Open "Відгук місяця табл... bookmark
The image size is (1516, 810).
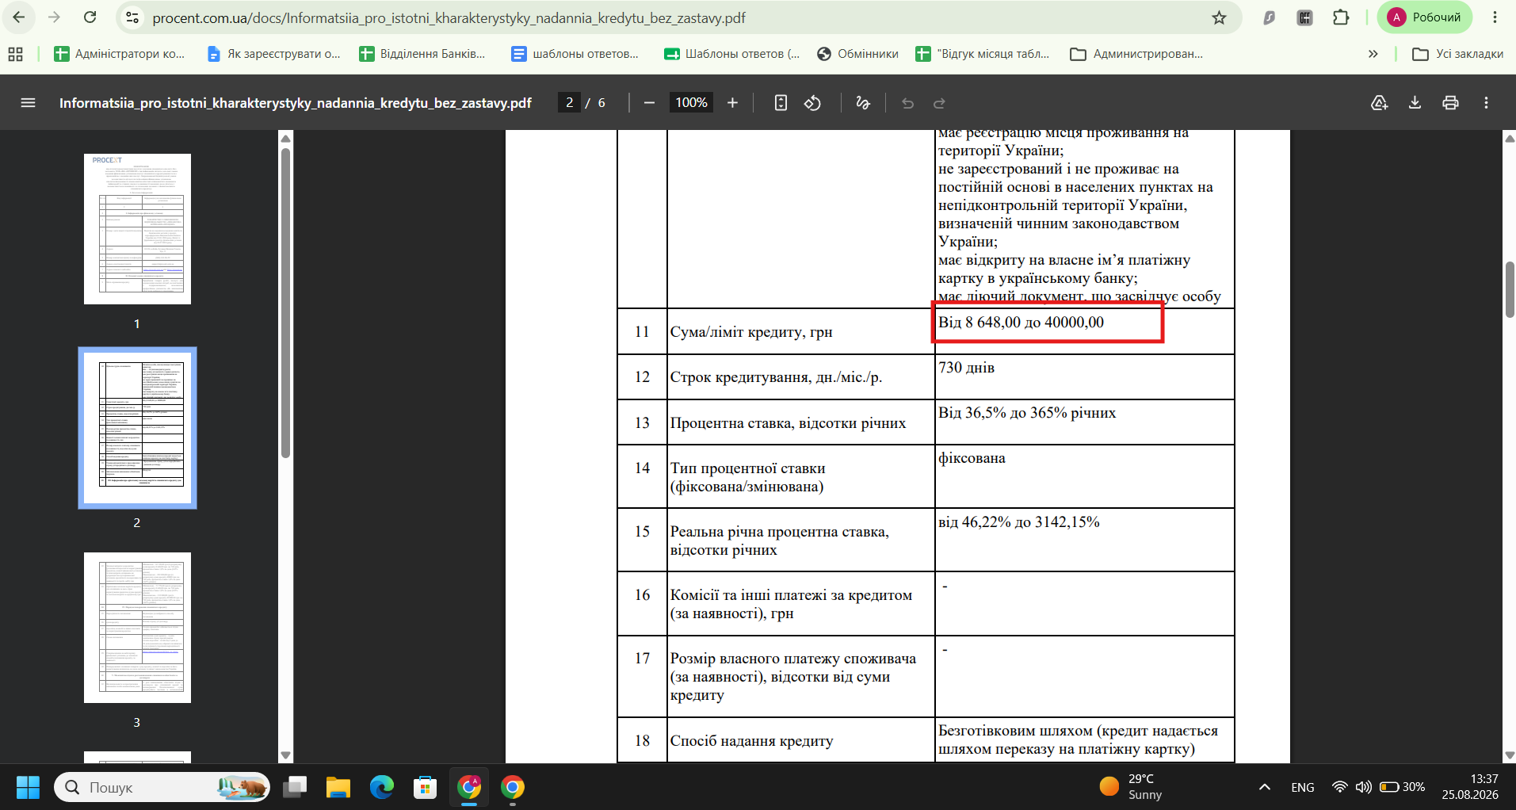(983, 54)
